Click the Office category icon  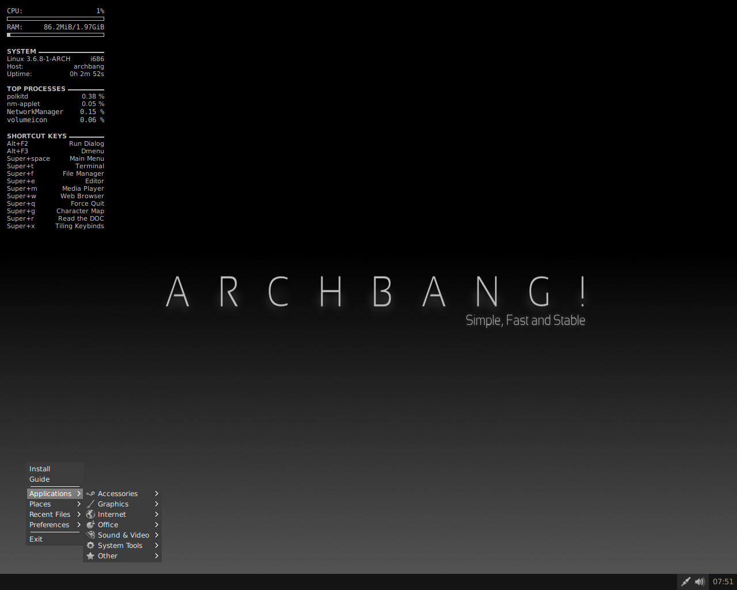pyautogui.click(x=90, y=525)
